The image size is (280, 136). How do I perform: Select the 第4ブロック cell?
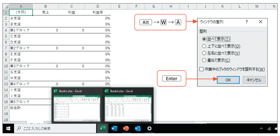(x=21, y=84)
